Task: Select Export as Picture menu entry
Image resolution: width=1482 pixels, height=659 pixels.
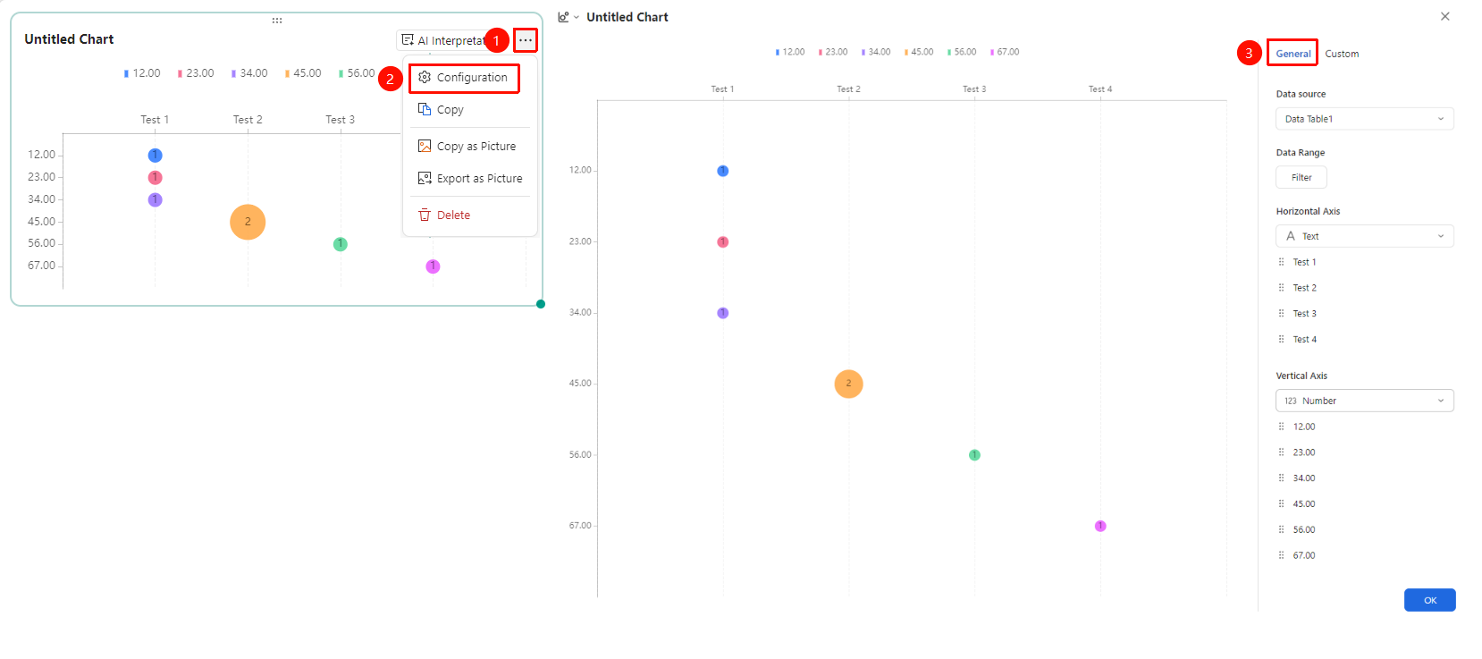Action: coord(470,179)
